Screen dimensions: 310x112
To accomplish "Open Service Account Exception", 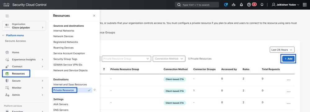I will [x=69, y=53].
